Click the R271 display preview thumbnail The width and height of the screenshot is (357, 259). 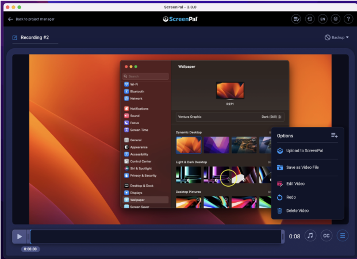click(230, 91)
